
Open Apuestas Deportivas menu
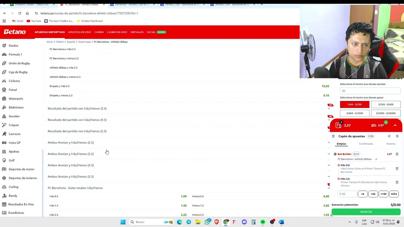tap(50, 32)
